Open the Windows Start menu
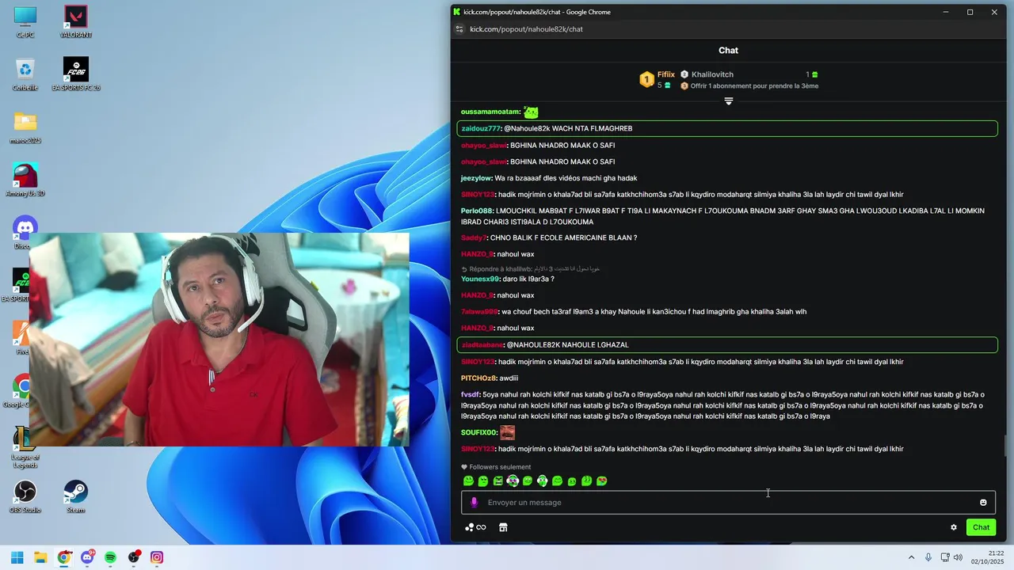The height and width of the screenshot is (570, 1014). point(17,557)
